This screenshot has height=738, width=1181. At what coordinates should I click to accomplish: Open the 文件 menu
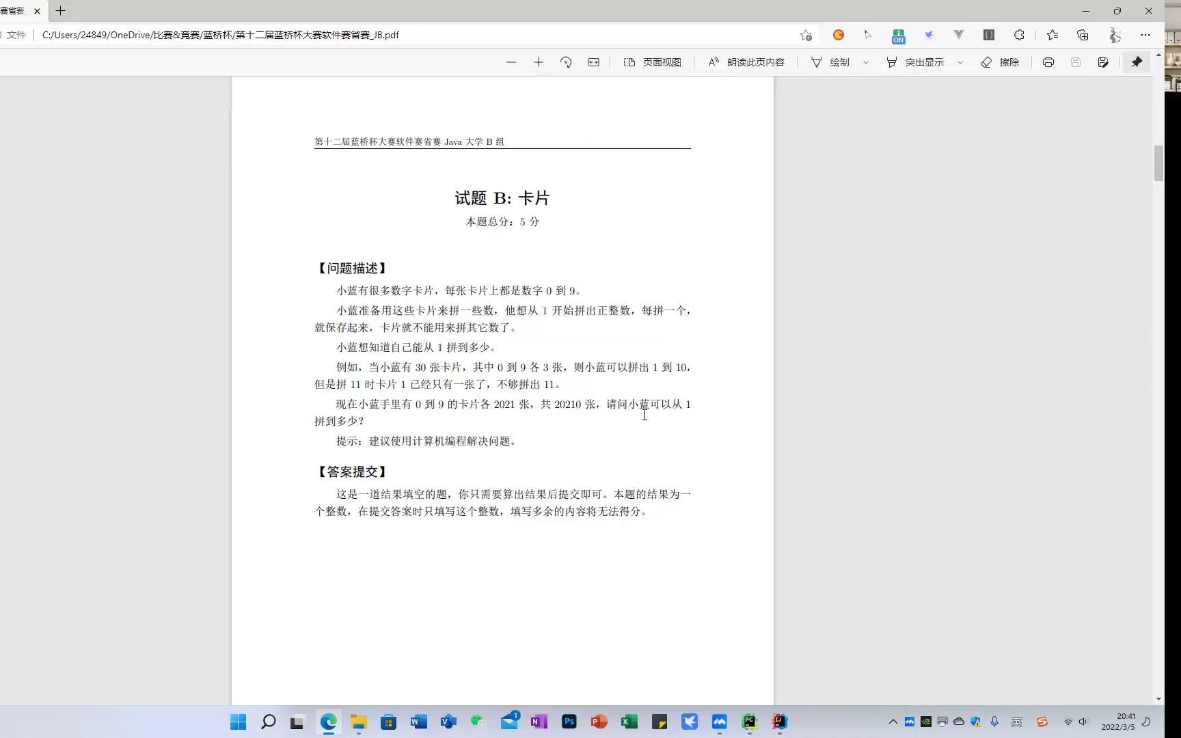click(16, 35)
